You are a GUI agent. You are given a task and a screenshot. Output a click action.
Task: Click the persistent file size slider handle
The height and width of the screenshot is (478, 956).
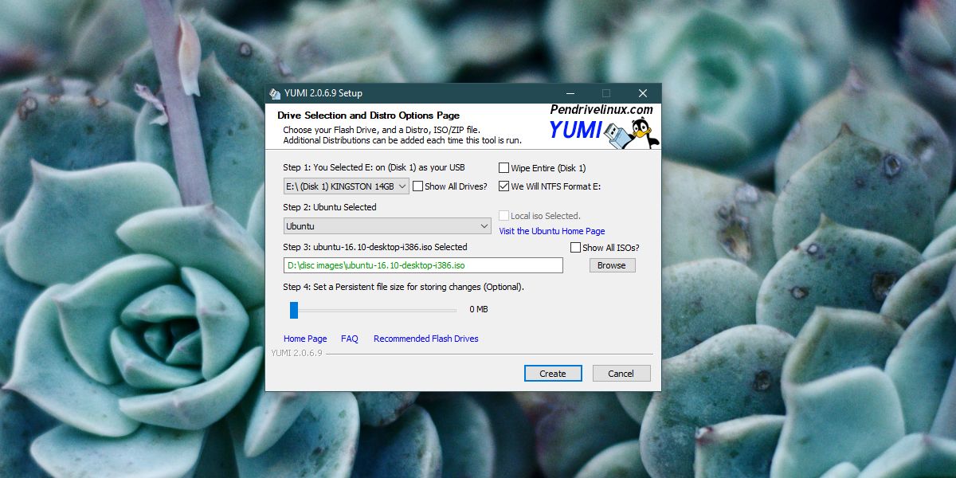coord(294,310)
